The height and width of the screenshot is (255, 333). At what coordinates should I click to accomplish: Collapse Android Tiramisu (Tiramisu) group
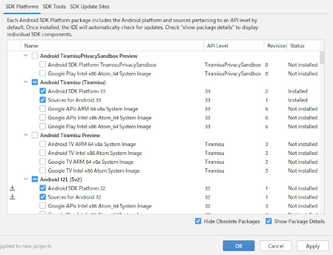click(25, 82)
